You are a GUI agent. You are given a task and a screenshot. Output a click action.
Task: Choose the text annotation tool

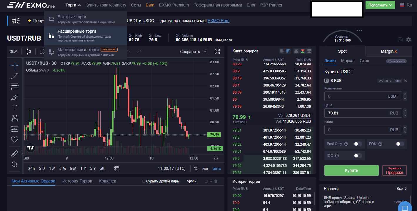(x=15, y=108)
